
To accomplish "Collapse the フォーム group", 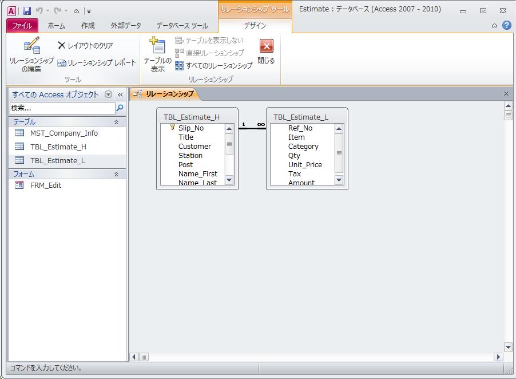I will point(116,174).
